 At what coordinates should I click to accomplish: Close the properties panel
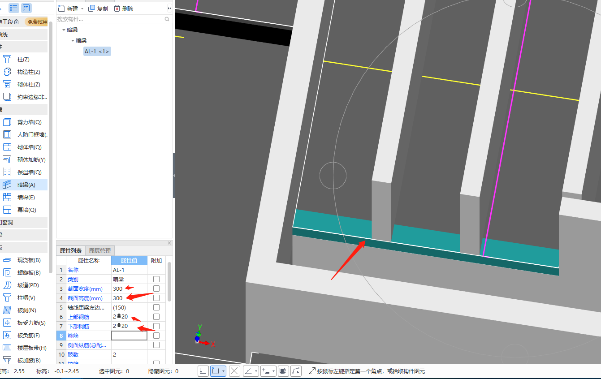tap(169, 243)
